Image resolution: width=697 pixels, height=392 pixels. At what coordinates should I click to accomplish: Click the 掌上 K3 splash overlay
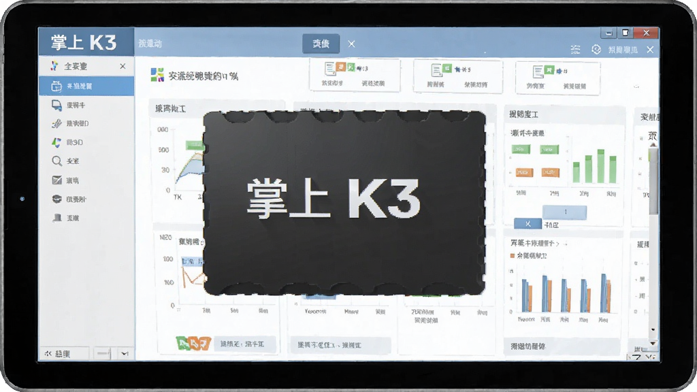tap(344, 203)
